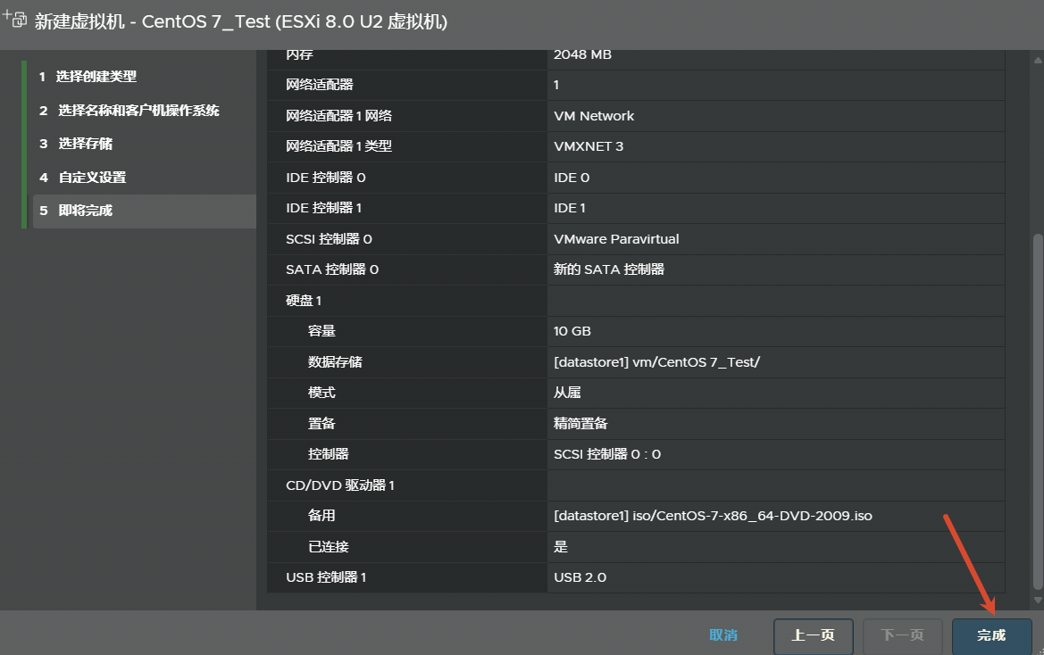The height and width of the screenshot is (655, 1044).
Task: Click the 网络适配器 1 类型 label
Action: coord(338,146)
